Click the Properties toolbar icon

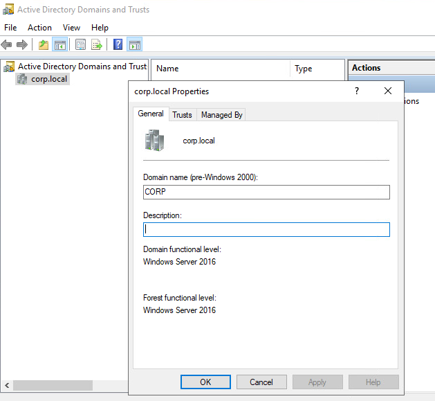[81, 45]
